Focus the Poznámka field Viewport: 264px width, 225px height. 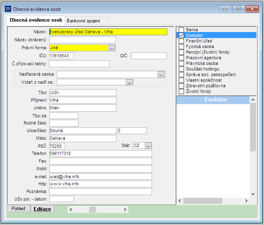coord(100,192)
